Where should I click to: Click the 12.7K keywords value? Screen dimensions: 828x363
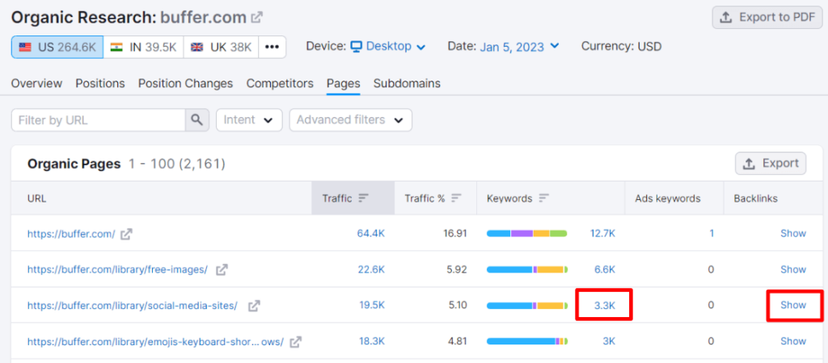[x=602, y=233]
